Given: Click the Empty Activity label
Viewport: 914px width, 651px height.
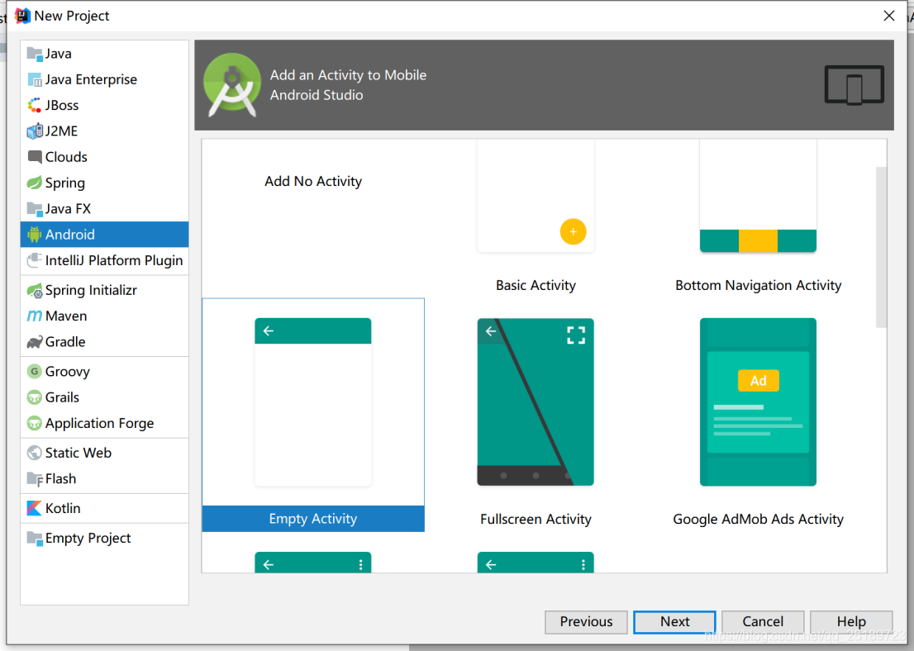Looking at the screenshot, I should (x=313, y=519).
